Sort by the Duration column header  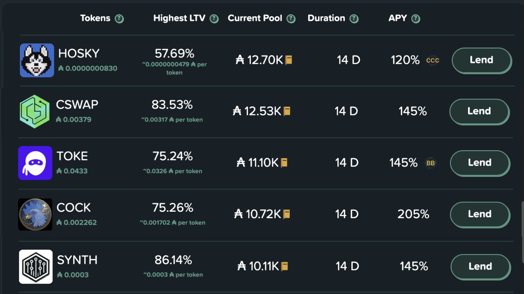[x=326, y=18]
